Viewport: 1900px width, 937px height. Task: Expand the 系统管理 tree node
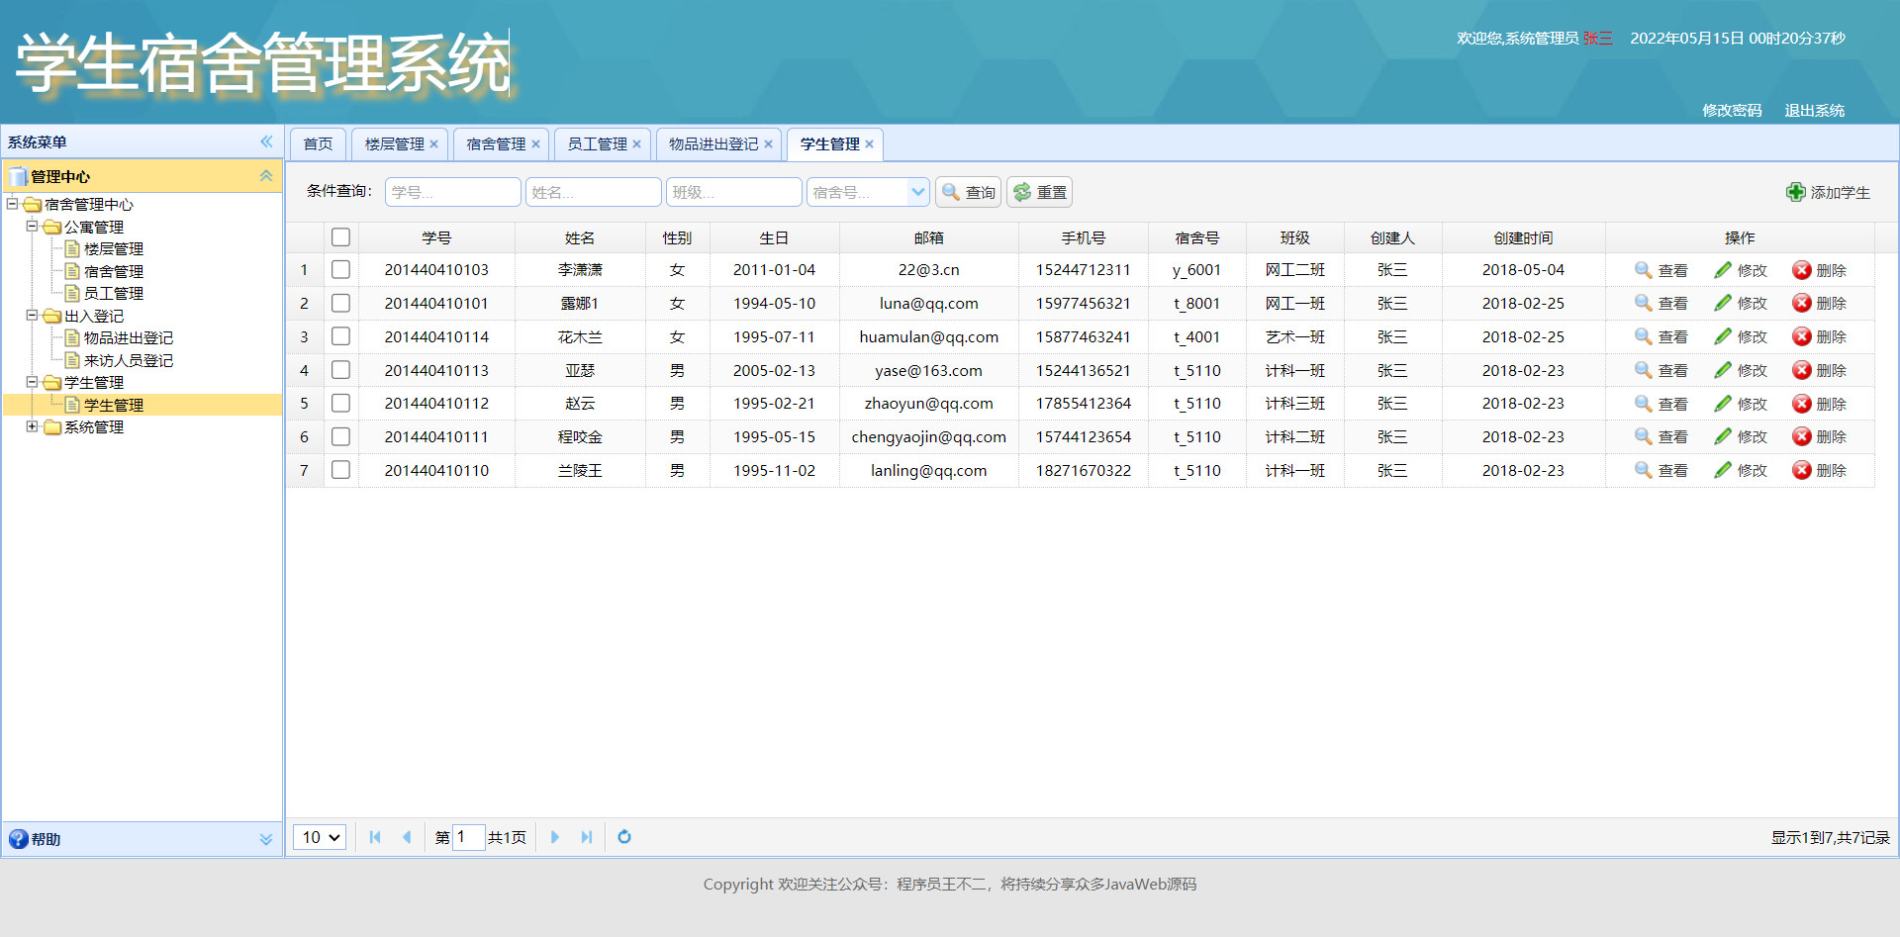pos(33,426)
